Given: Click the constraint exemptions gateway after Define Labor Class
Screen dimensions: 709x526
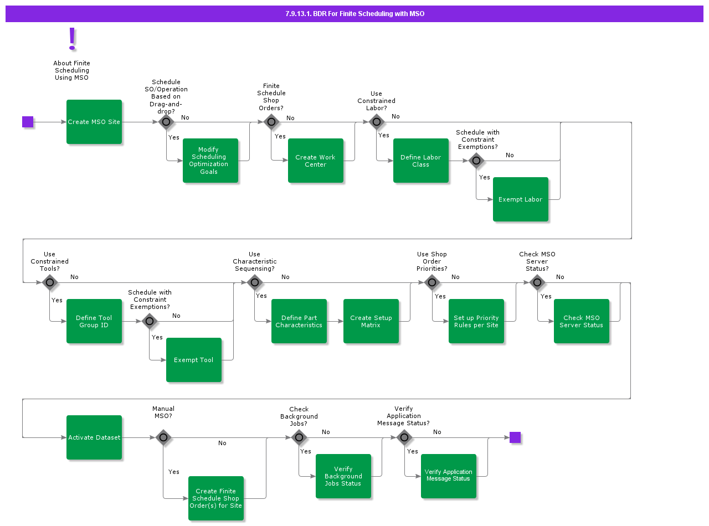Looking at the screenshot, I should pos(476,161).
